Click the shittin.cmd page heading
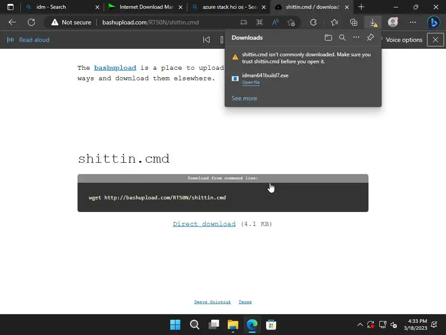The image size is (446, 335). [124, 159]
